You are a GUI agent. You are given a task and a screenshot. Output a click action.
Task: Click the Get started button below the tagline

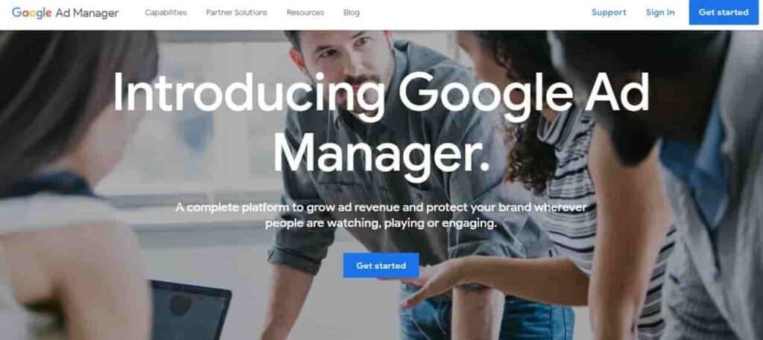381,265
